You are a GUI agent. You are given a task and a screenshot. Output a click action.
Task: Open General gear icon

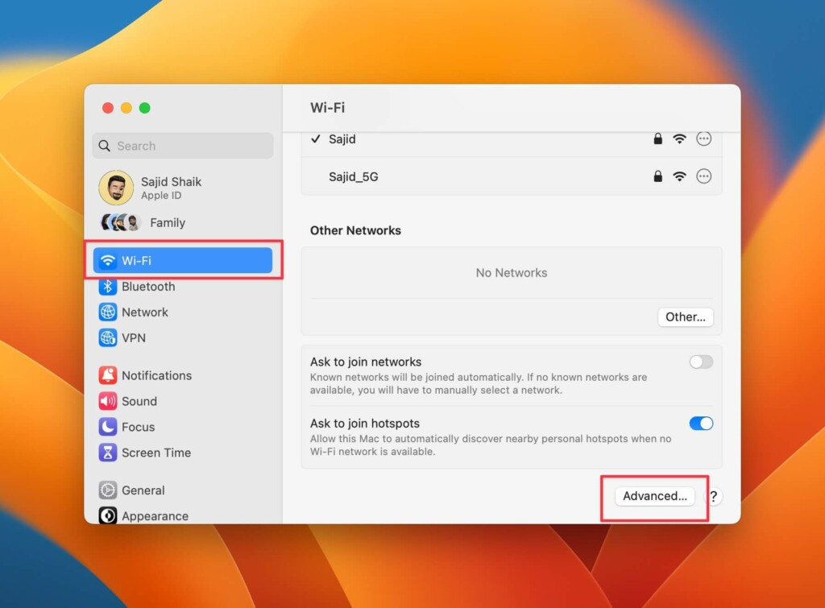tap(108, 490)
